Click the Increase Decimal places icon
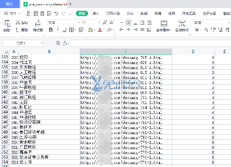This screenshot has width=231, height=167. pyautogui.click(x=220, y=30)
